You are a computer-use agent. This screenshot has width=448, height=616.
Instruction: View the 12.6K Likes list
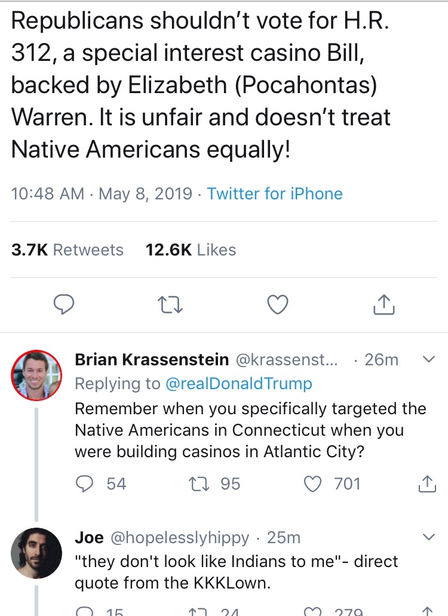tap(191, 250)
